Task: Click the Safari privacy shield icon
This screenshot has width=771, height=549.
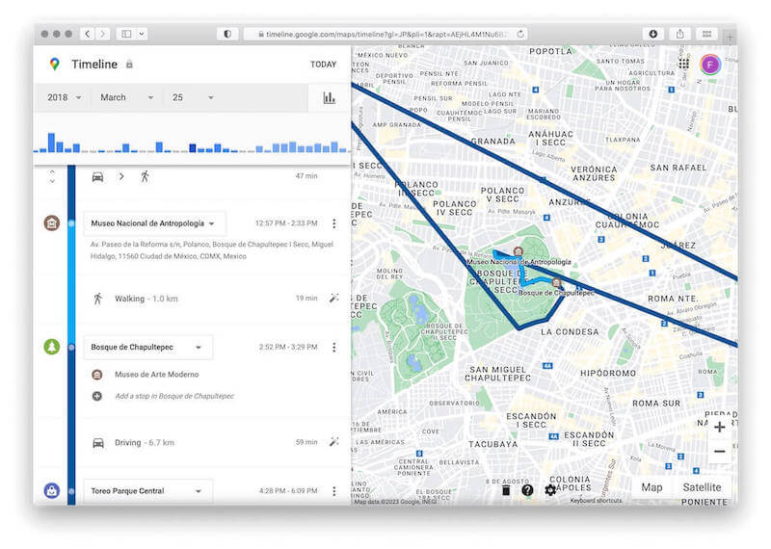Action: (227, 34)
